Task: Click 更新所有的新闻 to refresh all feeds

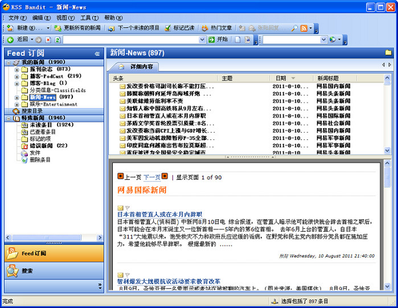Action: [x=78, y=28]
